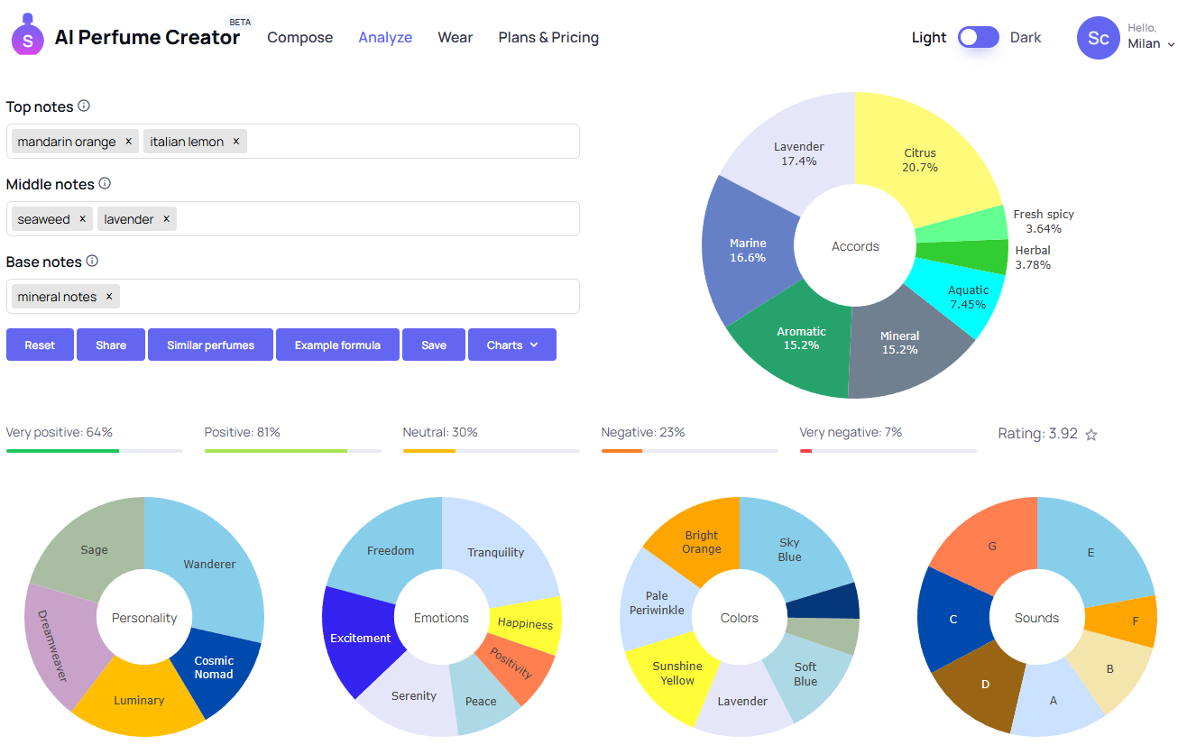This screenshot has width=1178, height=745.
Task: Go to the Compose tab
Action: [x=299, y=37]
